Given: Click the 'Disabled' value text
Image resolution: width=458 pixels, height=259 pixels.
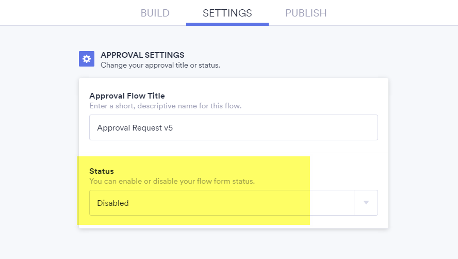Looking at the screenshot, I should (113, 203).
